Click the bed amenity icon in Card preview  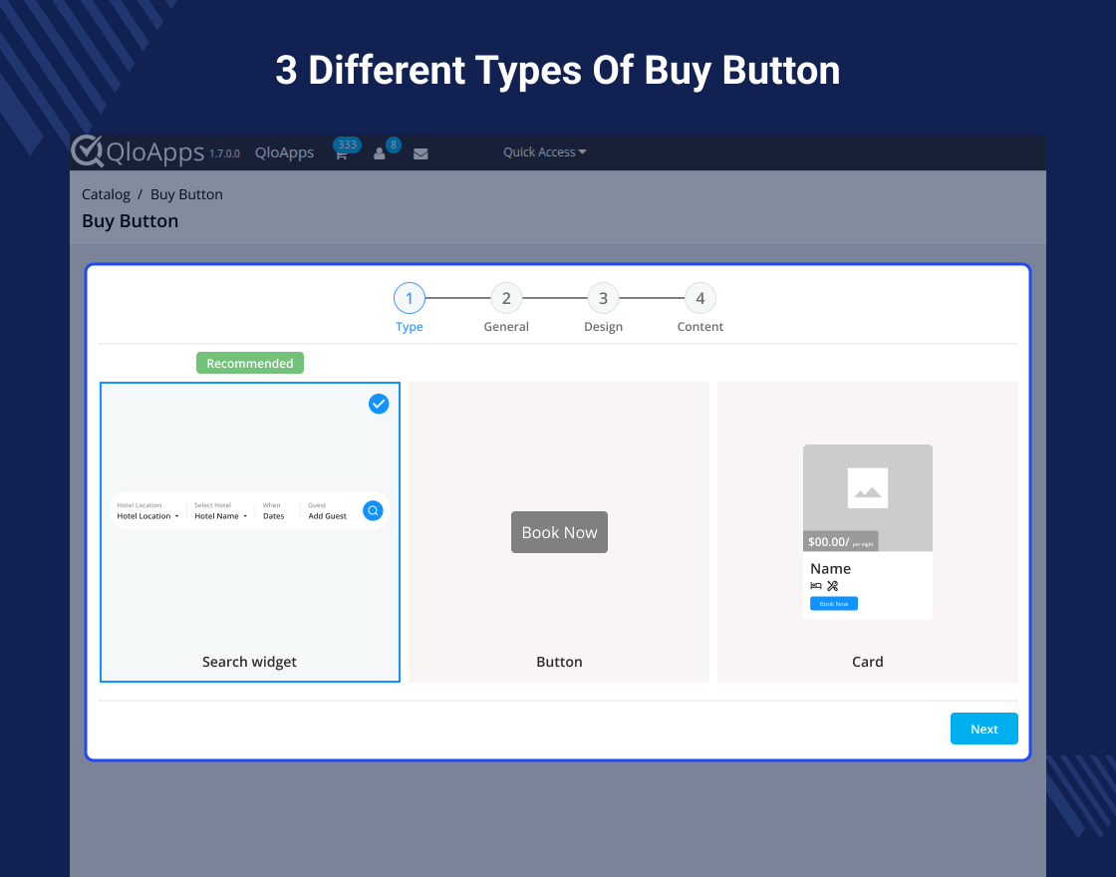[816, 586]
